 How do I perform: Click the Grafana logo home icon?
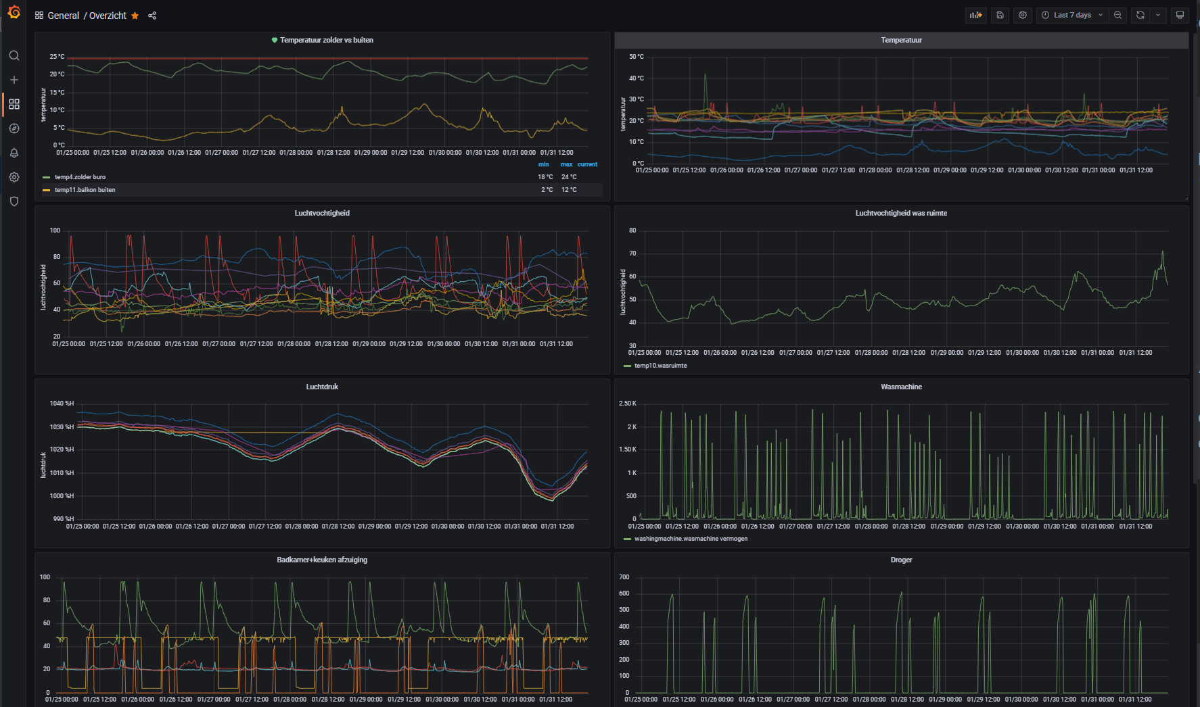tap(14, 12)
